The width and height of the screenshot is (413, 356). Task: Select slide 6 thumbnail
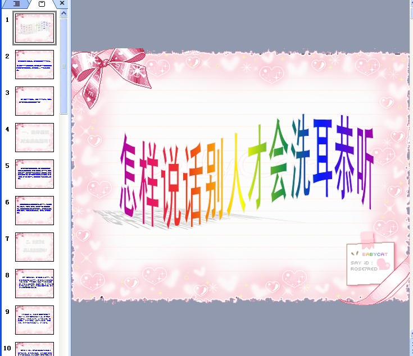34,211
